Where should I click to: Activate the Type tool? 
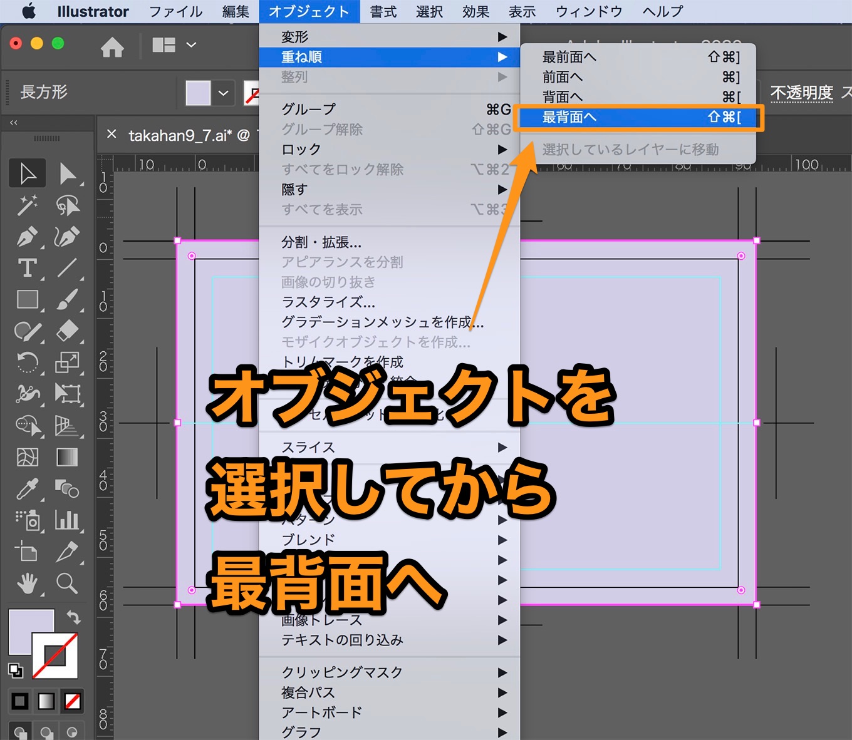click(x=28, y=268)
